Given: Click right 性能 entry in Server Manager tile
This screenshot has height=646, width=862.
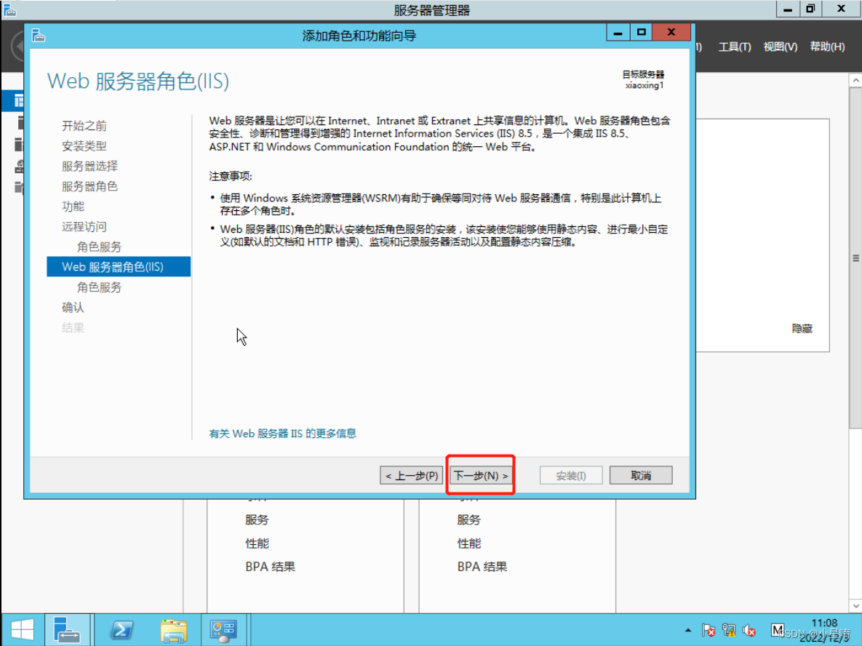Looking at the screenshot, I should point(468,543).
